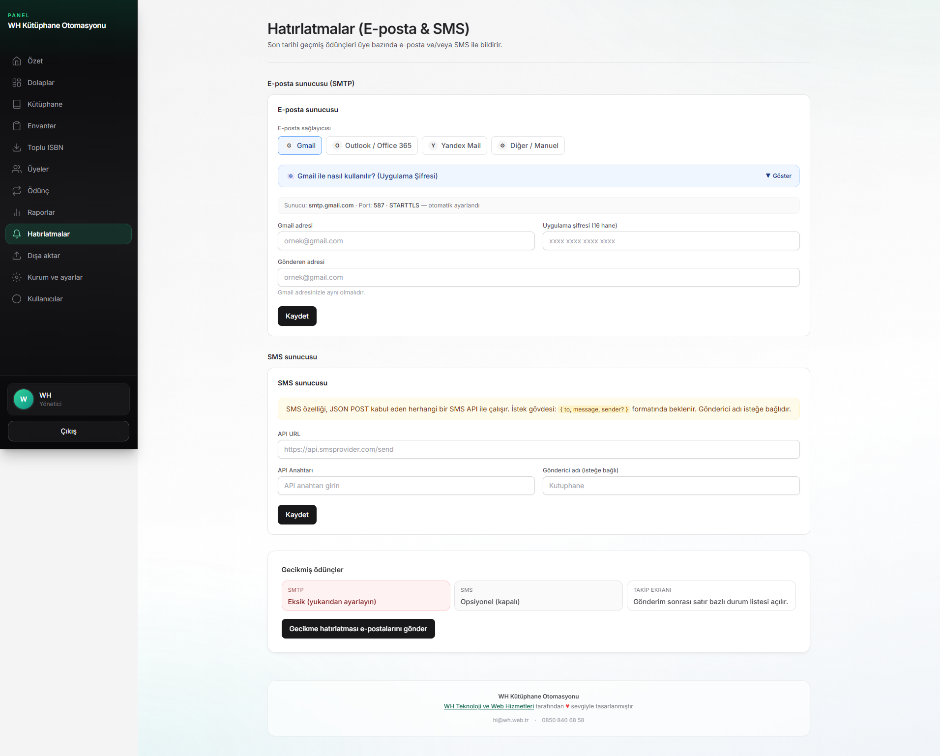
Task: Select Diğer / Manuel provider
Action: click(x=528, y=145)
